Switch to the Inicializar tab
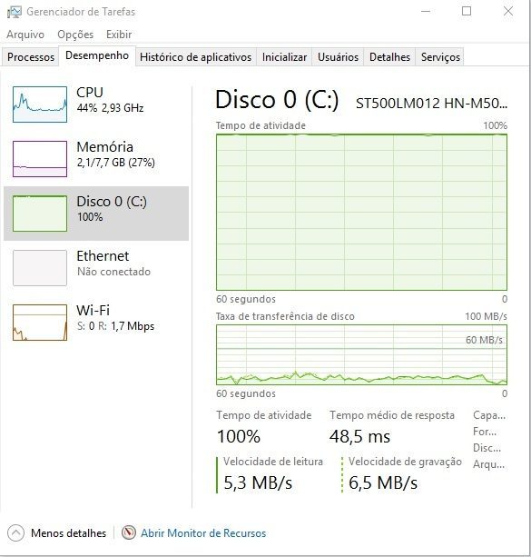Viewport: 531px width, 557px height. [x=284, y=57]
